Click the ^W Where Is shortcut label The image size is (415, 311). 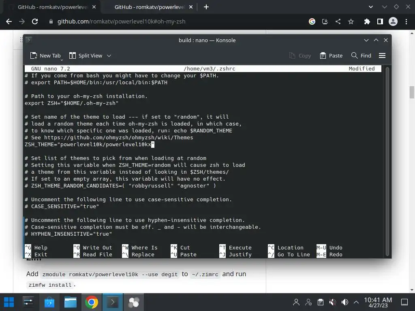coord(140,247)
